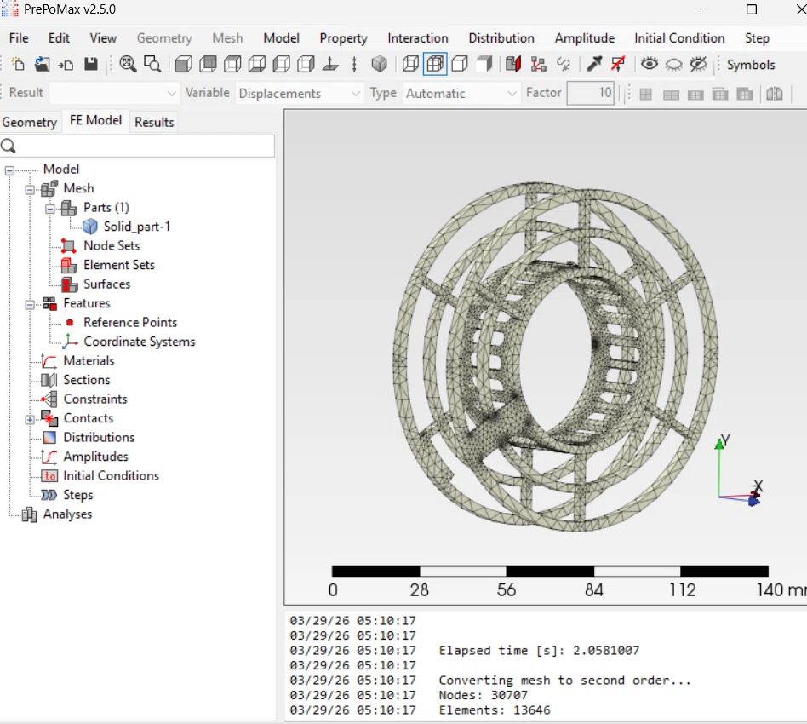
Task: Open the Type Automatic dropdown
Action: point(461,93)
